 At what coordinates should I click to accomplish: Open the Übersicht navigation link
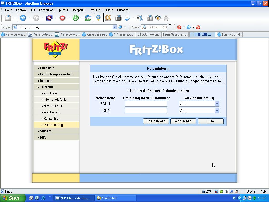point(47,68)
